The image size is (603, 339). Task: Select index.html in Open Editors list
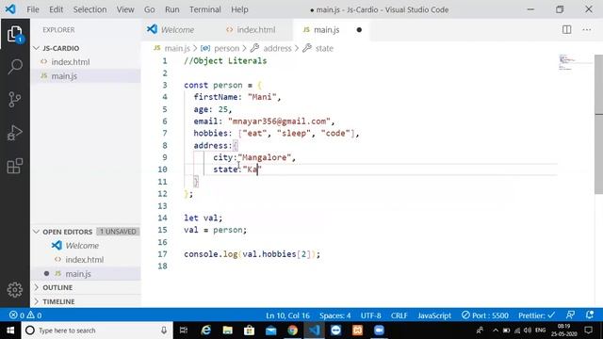coord(84,260)
